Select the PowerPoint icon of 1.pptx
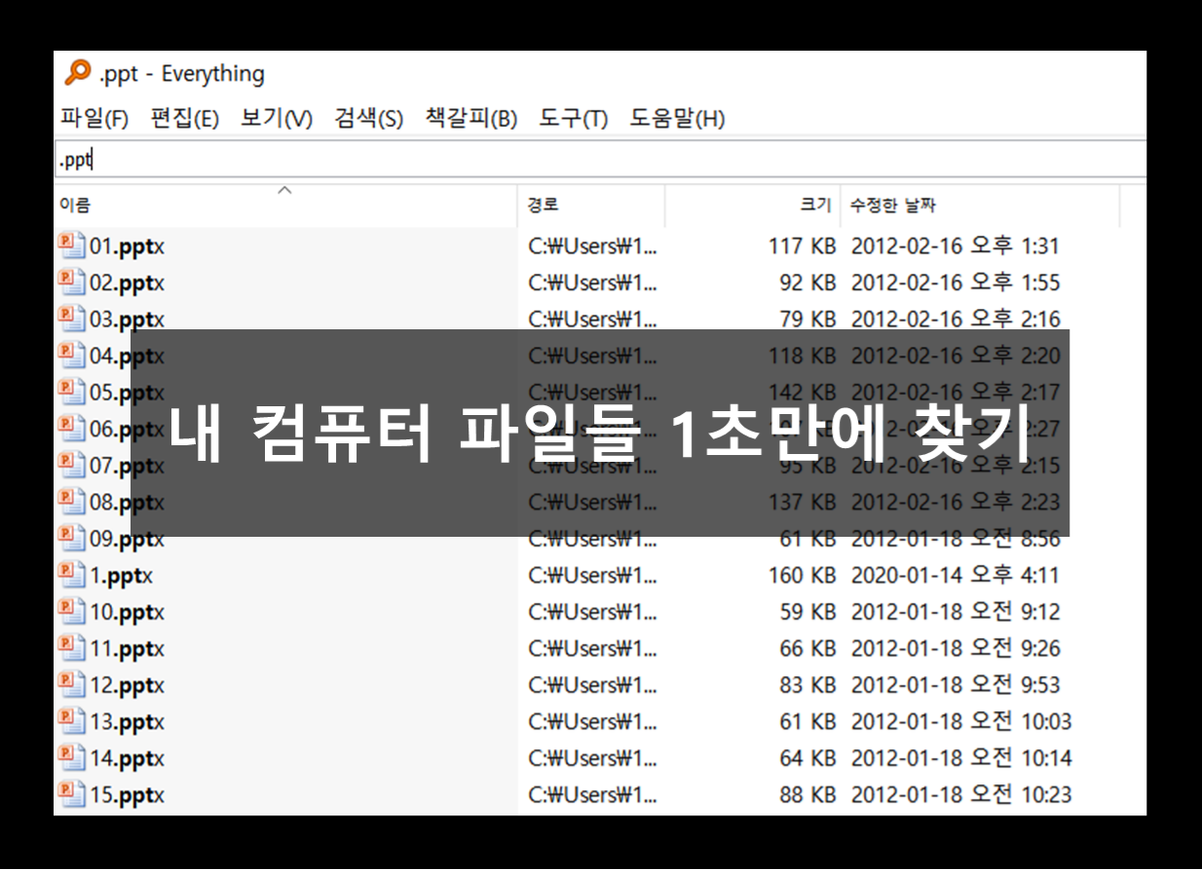The height and width of the screenshot is (870, 1202). pos(71,575)
